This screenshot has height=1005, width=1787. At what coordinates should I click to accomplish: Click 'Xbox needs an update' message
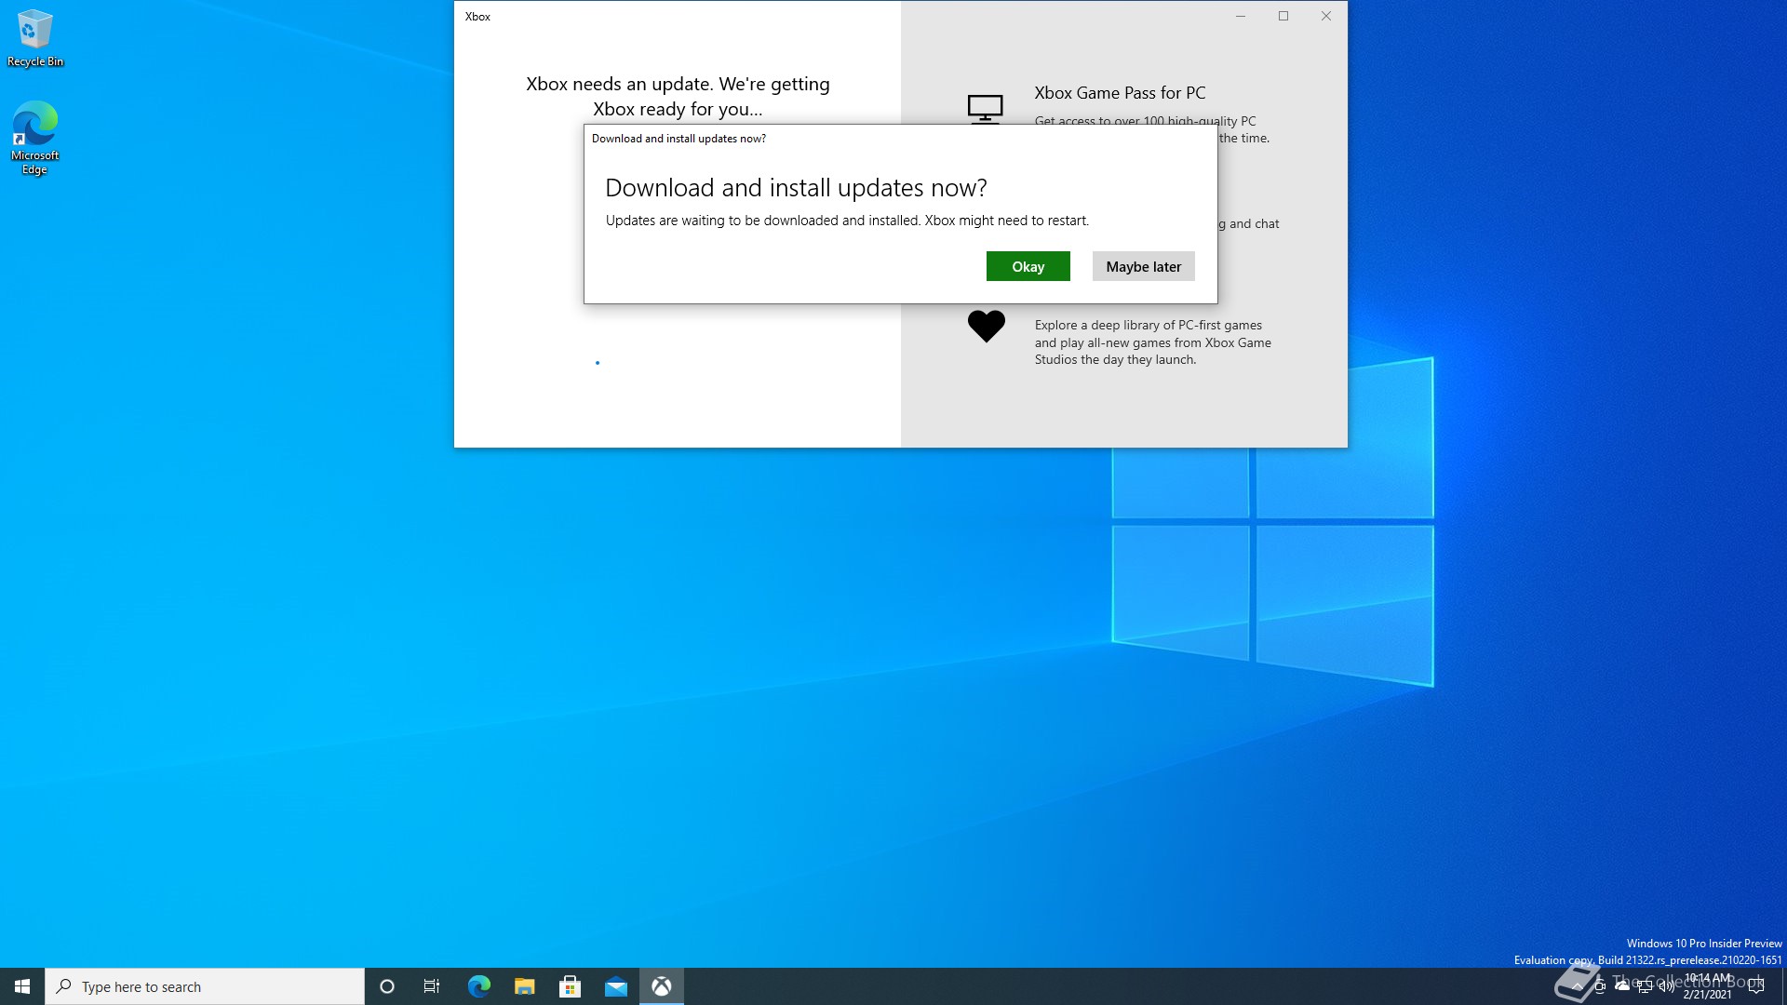[678, 96]
